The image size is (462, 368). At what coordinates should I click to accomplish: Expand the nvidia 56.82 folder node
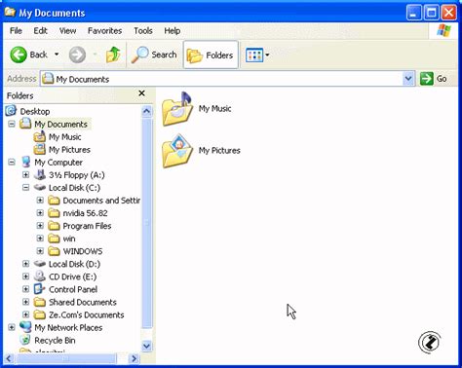click(x=40, y=213)
